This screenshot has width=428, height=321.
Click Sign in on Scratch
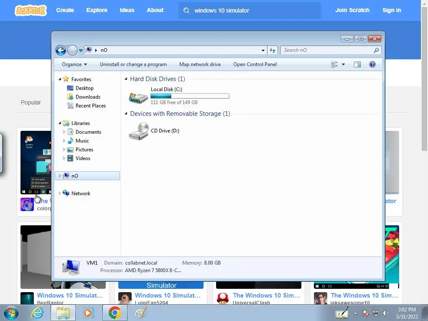391,10
